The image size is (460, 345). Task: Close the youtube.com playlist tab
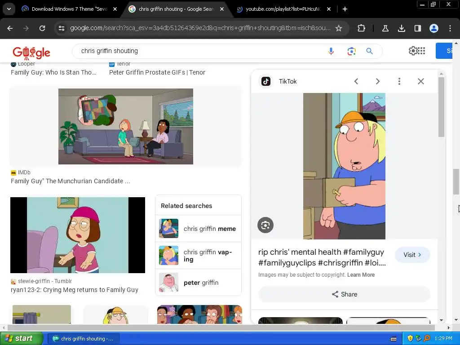(x=328, y=9)
